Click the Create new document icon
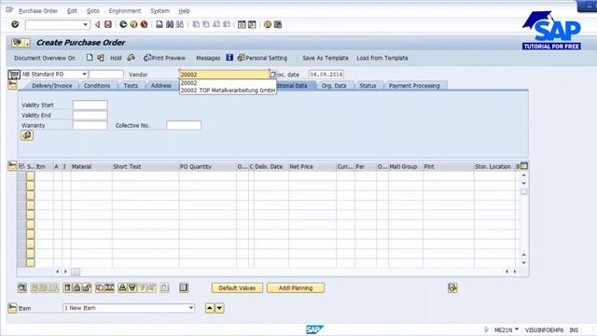The width and height of the screenshot is (597, 336). pyautogui.click(x=90, y=58)
